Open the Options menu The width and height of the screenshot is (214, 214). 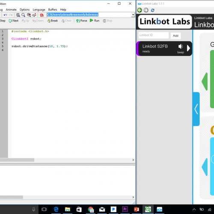click(24, 9)
